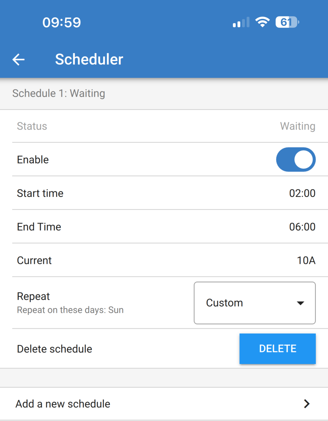Tap the Start time value 02:00
The height and width of the screenshot is (421, 328).
[302, 193]
